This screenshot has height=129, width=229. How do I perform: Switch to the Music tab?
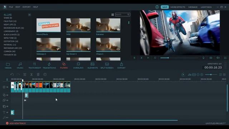point(20,66)
